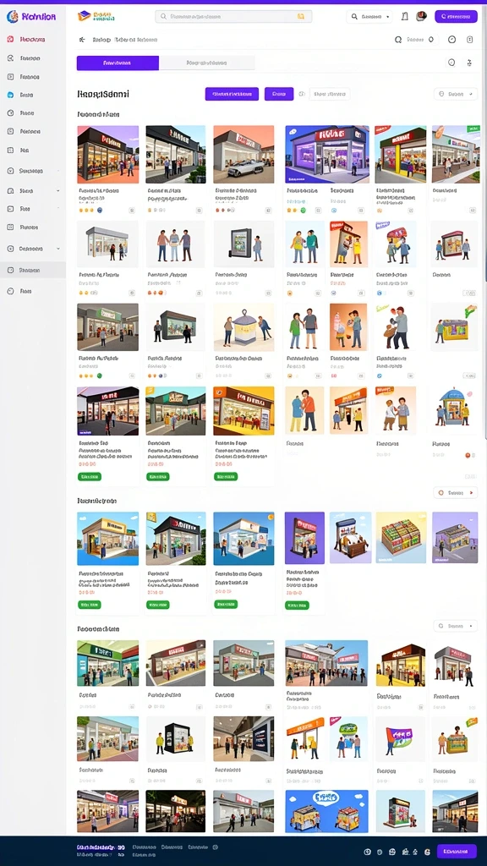Open the user avatar in the header

pos(421,17)
